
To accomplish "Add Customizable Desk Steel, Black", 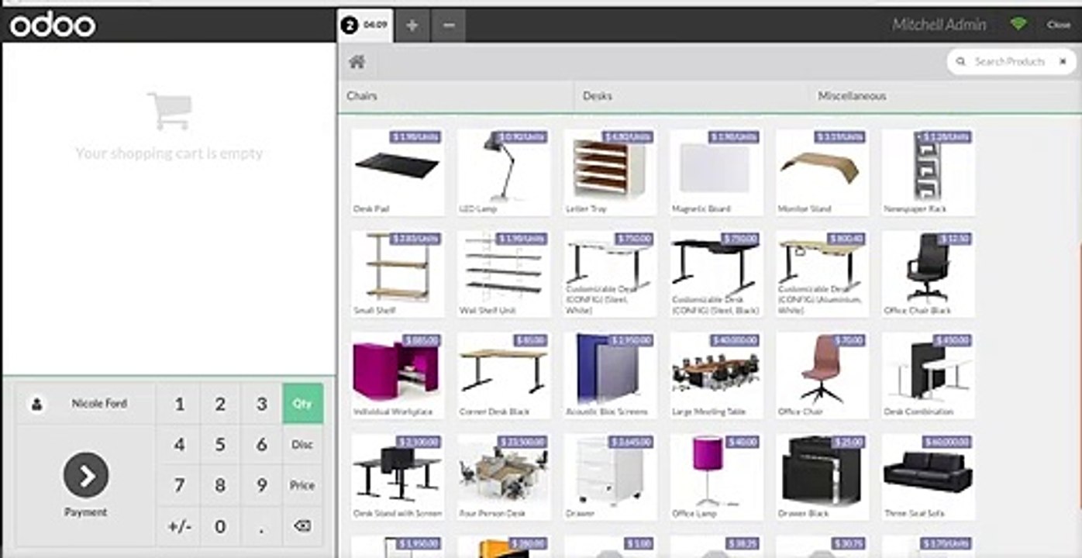I will [x=716, y=274].
